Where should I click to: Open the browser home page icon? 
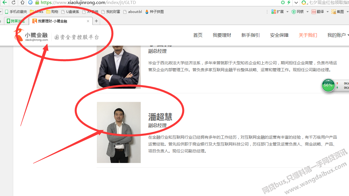click(22, 2)
